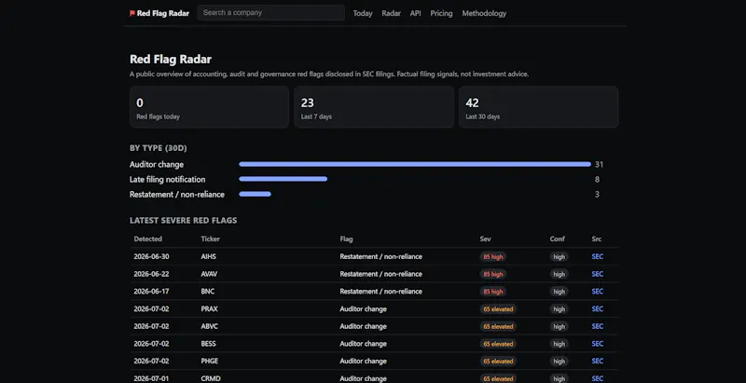
Task: Click the Auditor change bar
Action: 415,164
